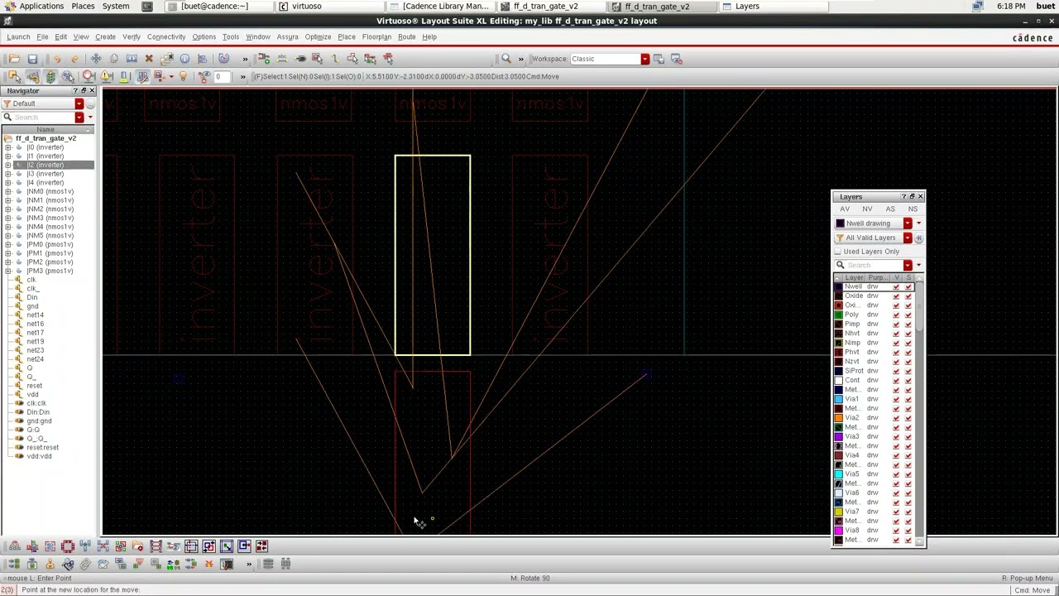Open the Navigator Default dropdown
Screen dimensions: 1059x596
click(x=79, y=103)
